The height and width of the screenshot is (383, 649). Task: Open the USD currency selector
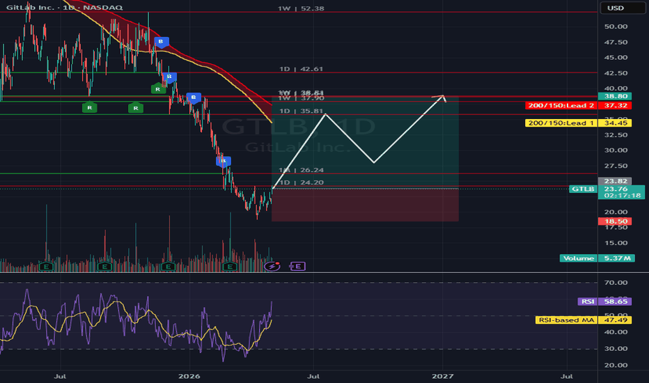(623, 8)
